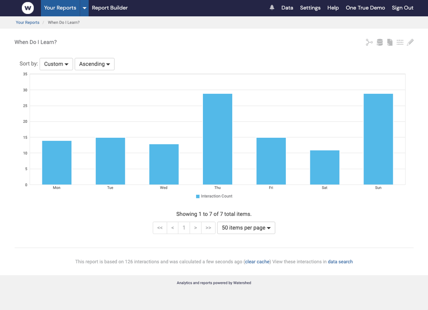
Task: Open the share report icon
Action: coord(369,42)
